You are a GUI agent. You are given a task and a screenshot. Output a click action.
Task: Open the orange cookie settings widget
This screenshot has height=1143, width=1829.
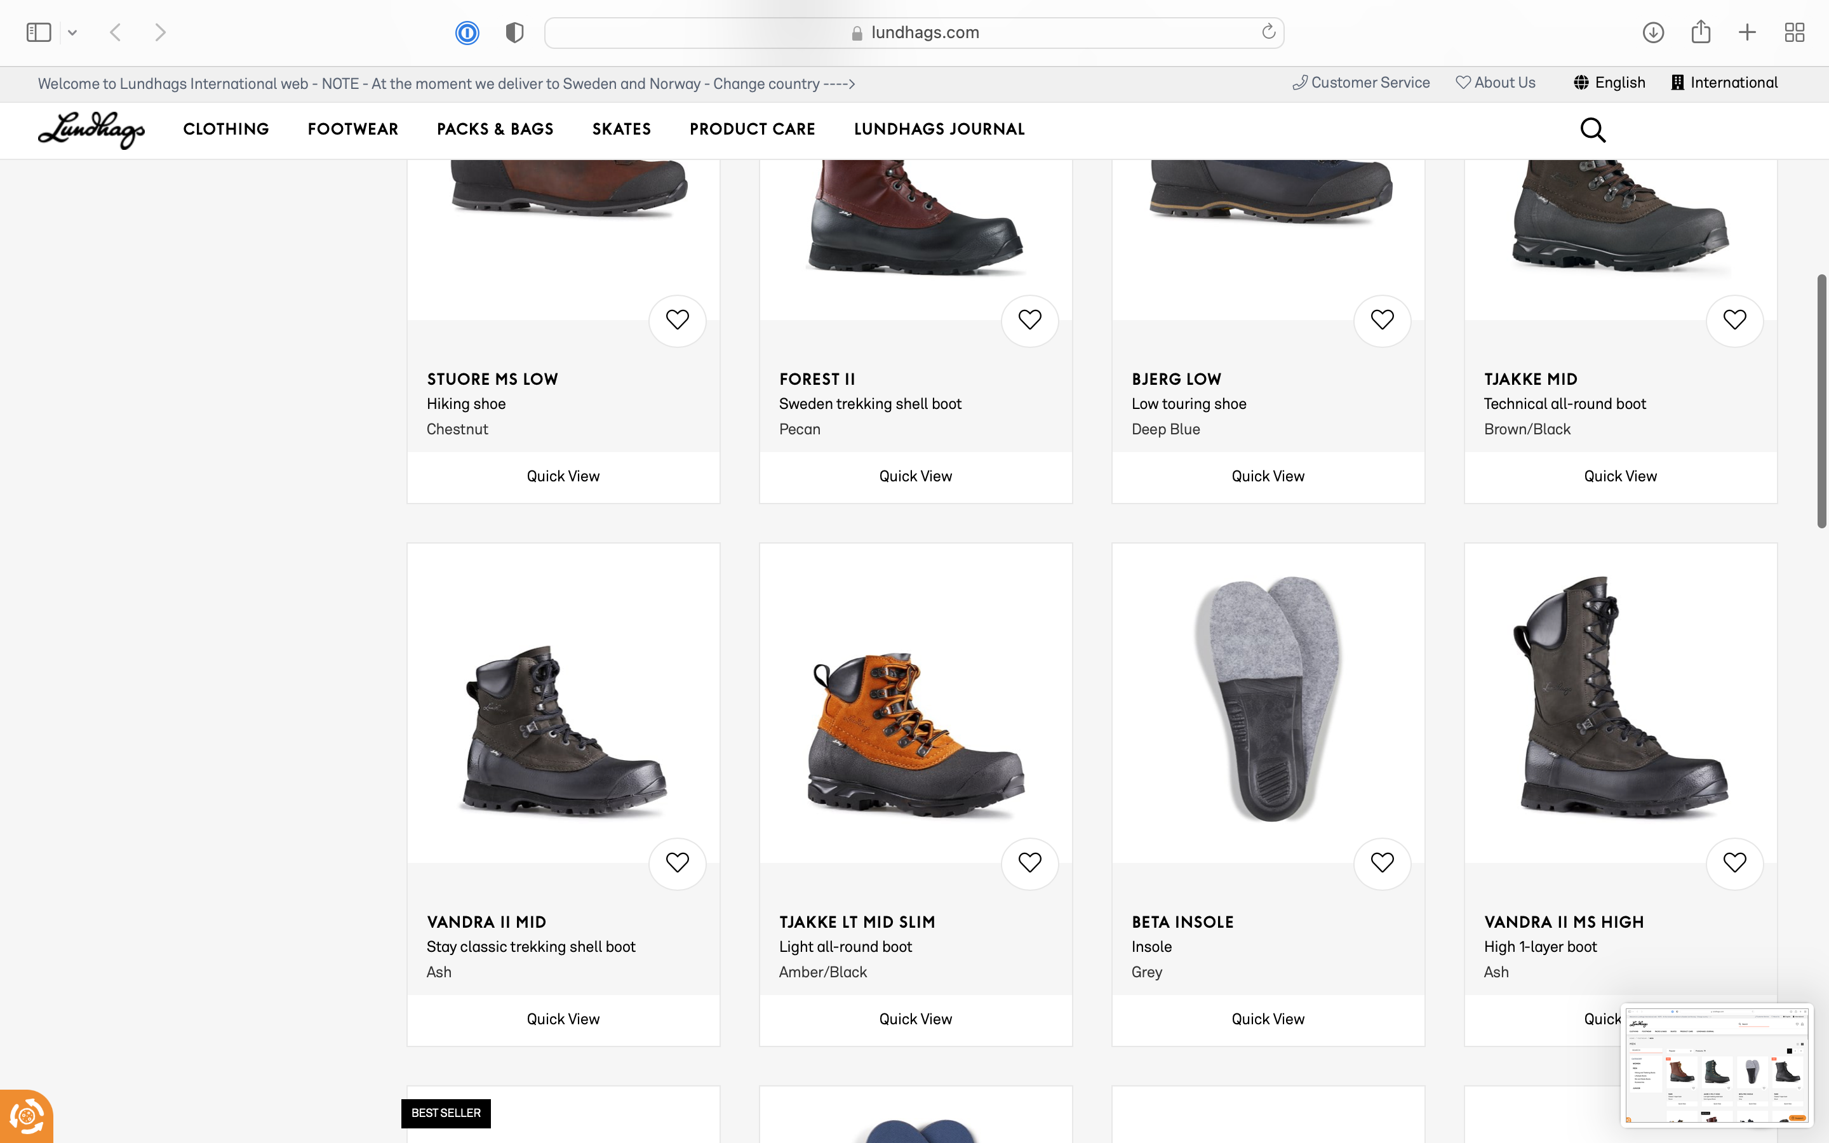pyautogui.click(x=27, y=1116)
